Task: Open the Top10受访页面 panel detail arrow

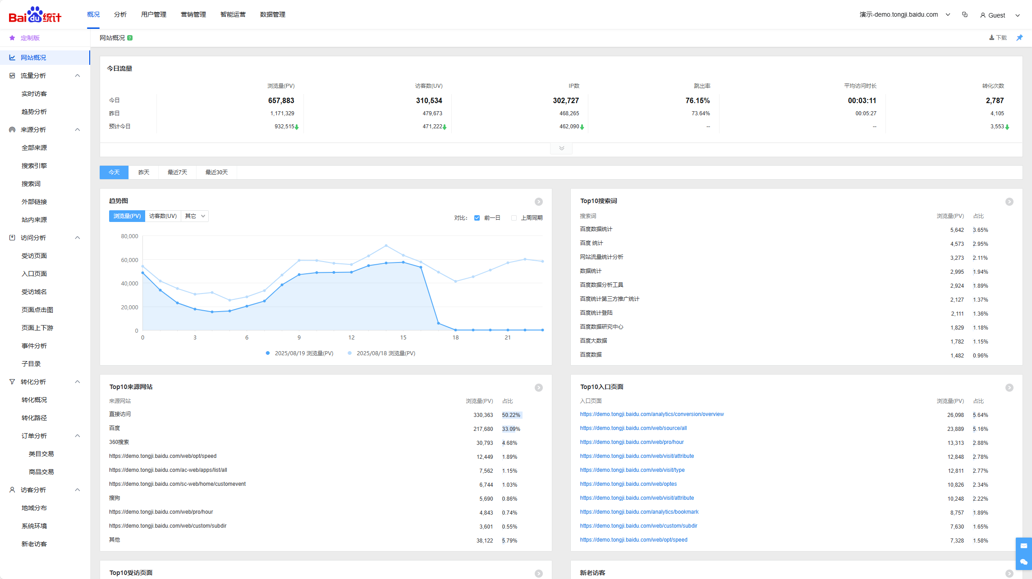Action: click(539, 574)
